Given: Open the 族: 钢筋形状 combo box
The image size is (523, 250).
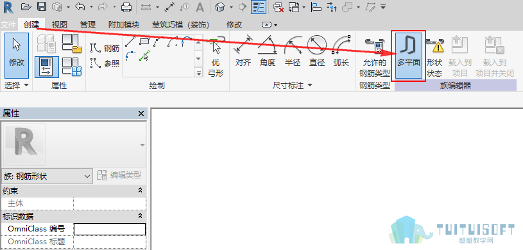Looking at the screenshot, I should (x=47, y=176).
